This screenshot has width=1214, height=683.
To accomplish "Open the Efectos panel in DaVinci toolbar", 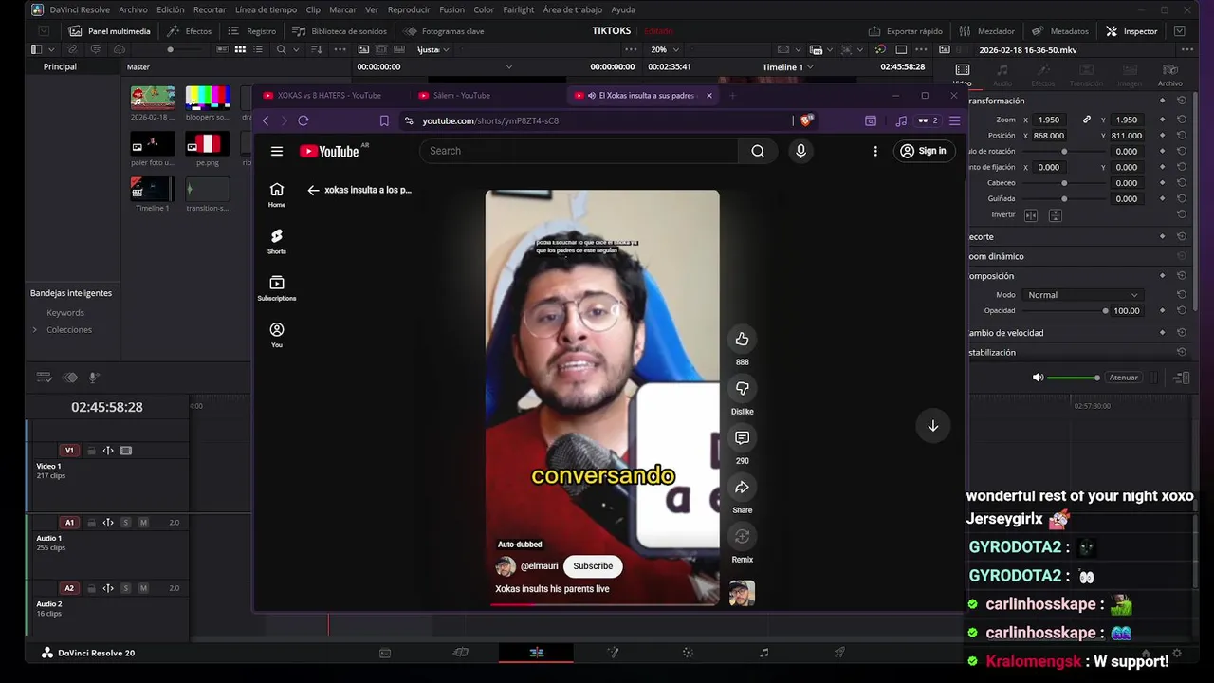I will (x=190, y=31).
